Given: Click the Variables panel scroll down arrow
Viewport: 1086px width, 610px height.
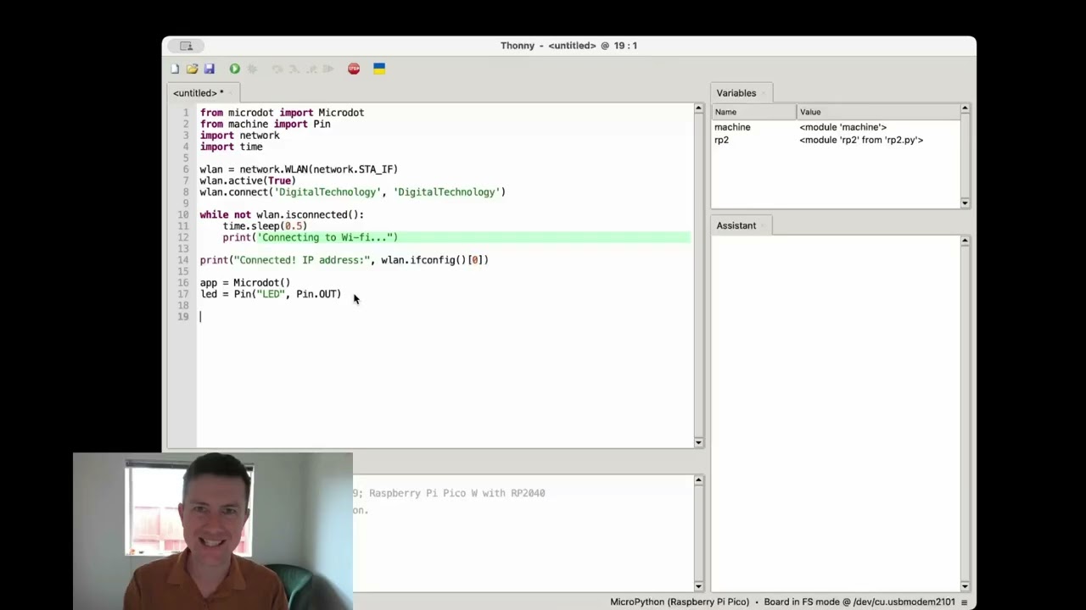Looking at the screenshot, I should coord(965,203).
